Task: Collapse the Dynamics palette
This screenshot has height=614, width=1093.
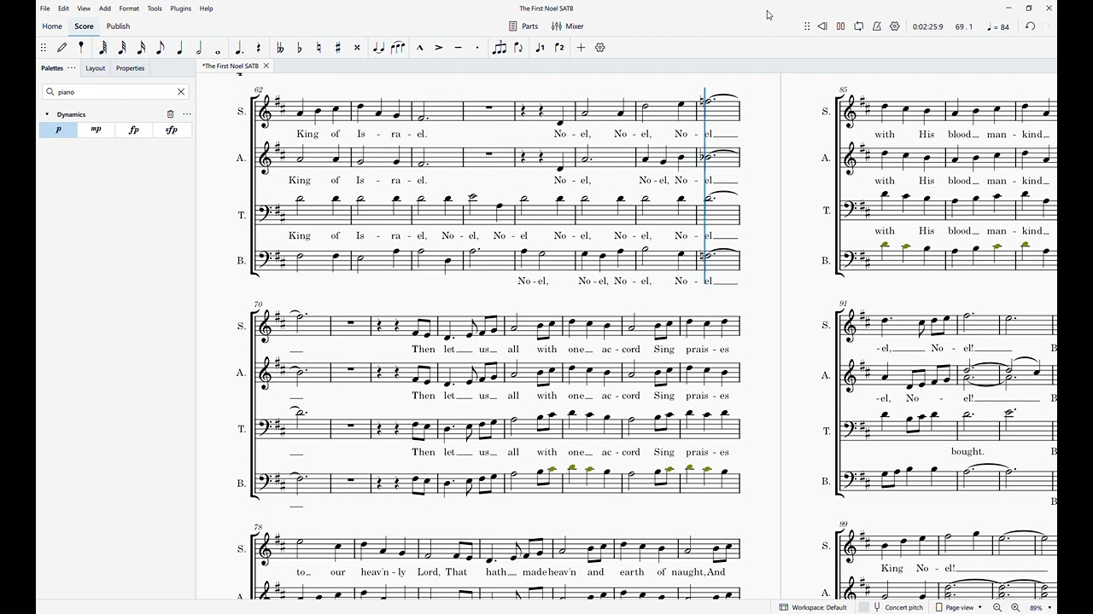Action: [47, 114]
